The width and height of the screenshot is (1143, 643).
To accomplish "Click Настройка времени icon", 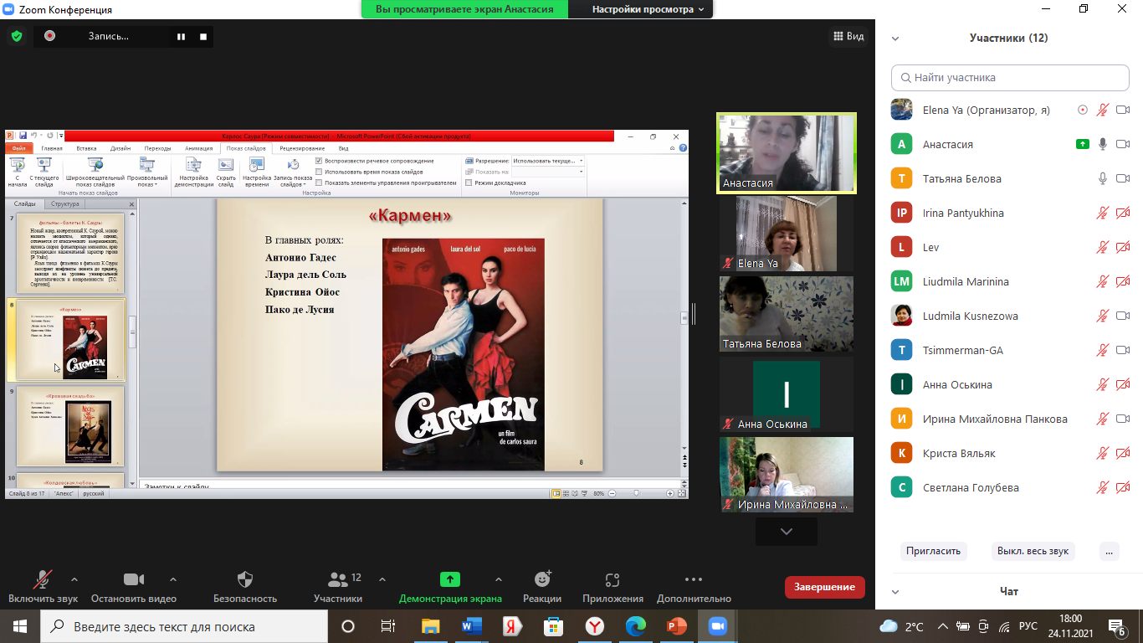I will click(257, 165).
